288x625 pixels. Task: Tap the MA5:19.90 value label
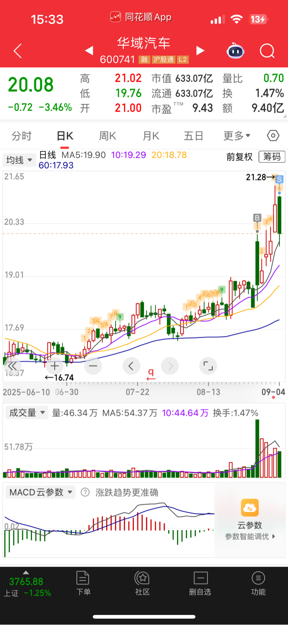[84, 155]
